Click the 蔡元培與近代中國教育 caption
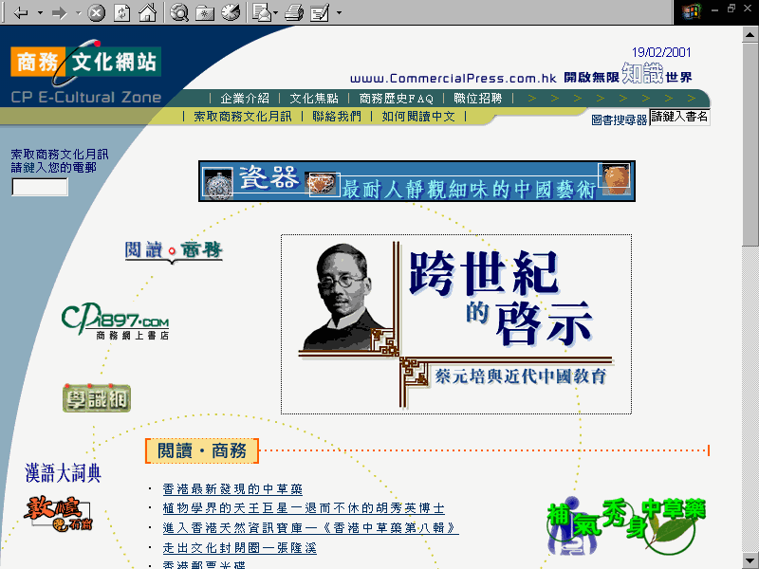Screen dimensions: 759x569 pos(520,376)
